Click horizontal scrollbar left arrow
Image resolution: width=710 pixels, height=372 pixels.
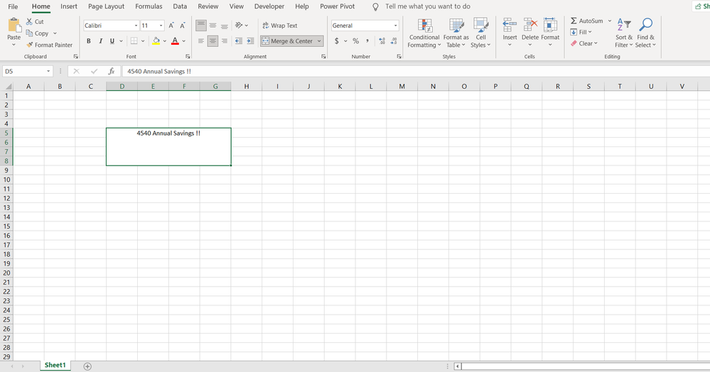(x=458, y=366)
